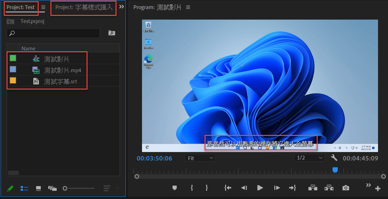Adjust the thumbnail zoom slider
This screenshot has height=199, width=388.
pos(78,188)
